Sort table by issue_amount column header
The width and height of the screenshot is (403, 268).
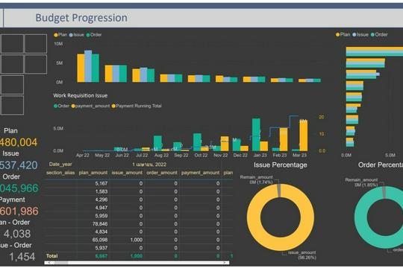pos(127,173)
